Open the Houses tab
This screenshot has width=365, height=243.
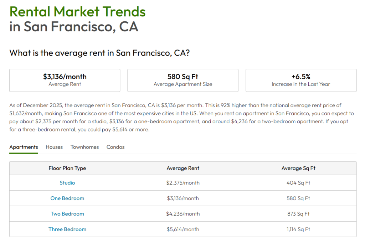pyautogui.click(x=54, y=147)
